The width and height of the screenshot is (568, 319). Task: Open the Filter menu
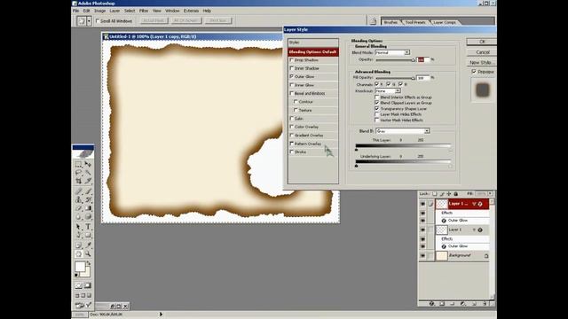(x=144, y=11)
